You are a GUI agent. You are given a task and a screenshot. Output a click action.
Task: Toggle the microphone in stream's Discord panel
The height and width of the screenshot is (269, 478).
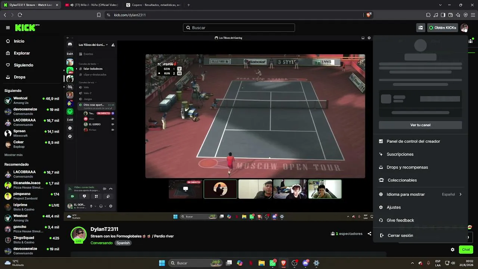click(x=91, y=206)
